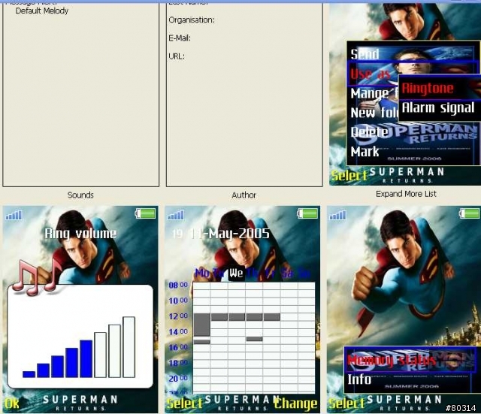Click battery icon in Ring volume preview
This screenshot has width=481, height=414.
pyautogui.click(x=145, y=213)
